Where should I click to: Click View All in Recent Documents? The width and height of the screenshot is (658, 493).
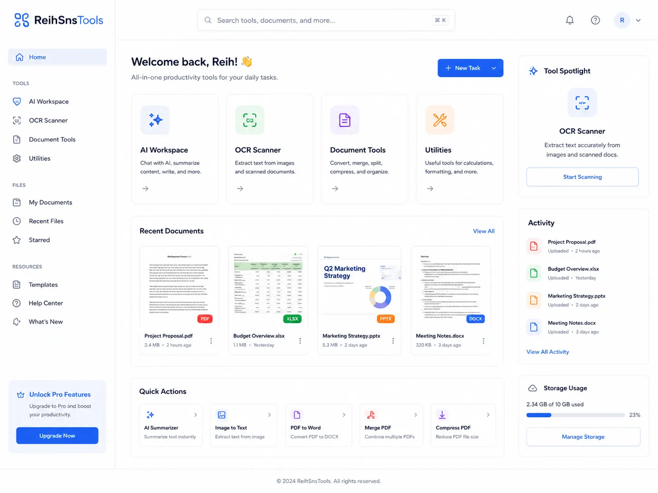tap(484, 231)
